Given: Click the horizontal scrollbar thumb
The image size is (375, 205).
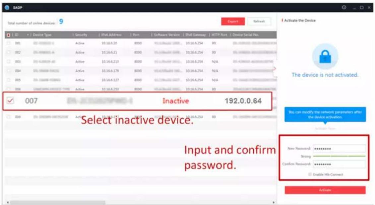Looking at the screenshot, I should tap(57, 202).
